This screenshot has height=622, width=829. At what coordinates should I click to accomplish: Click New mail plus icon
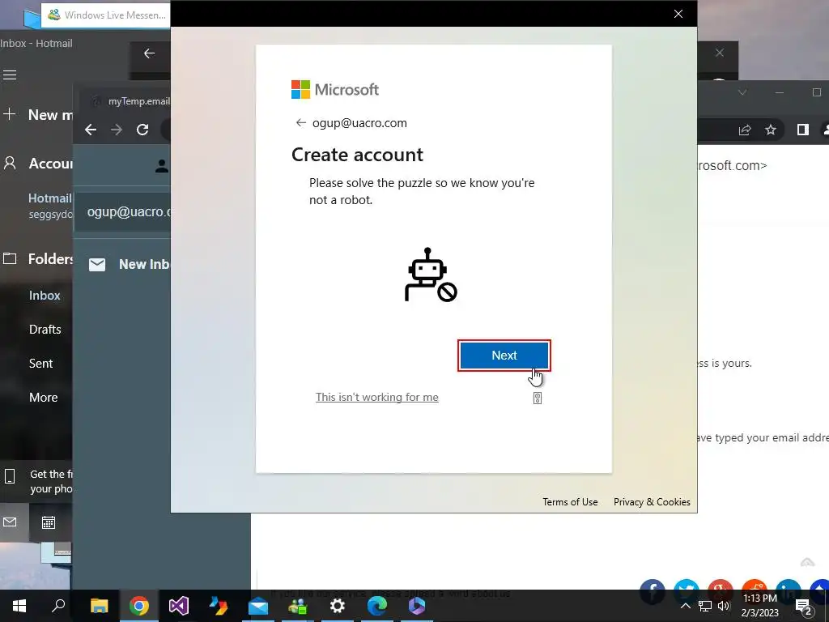click(x=10, y=114)
